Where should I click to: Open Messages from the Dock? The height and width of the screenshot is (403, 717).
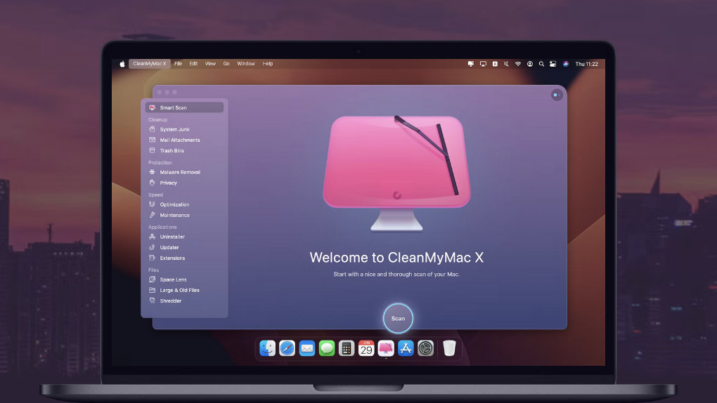(x=326, y=348)
